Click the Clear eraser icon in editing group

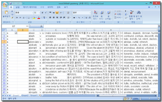coord(126,17)
